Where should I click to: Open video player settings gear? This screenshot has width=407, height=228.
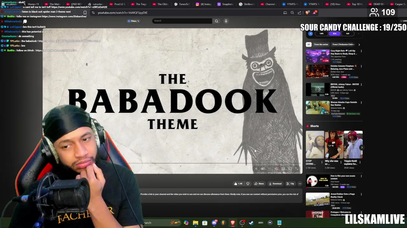(276, 169)
